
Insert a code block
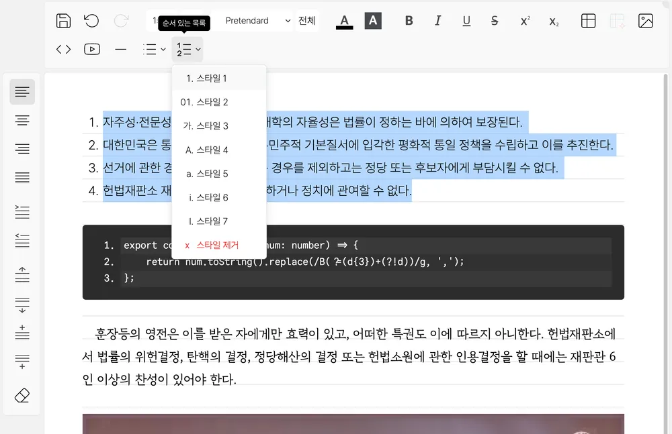click(x=63, y=49)
